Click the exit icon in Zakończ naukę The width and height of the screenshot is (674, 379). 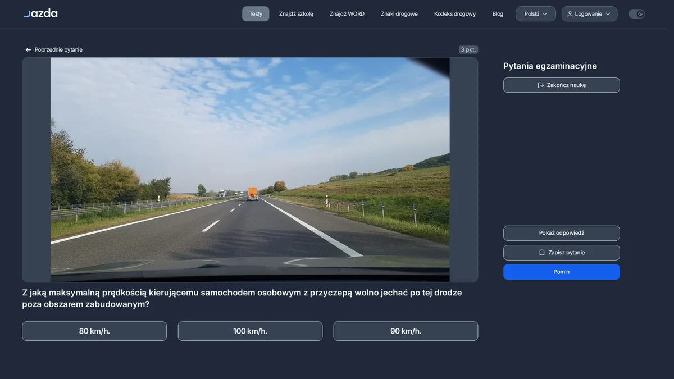(541, 85)
